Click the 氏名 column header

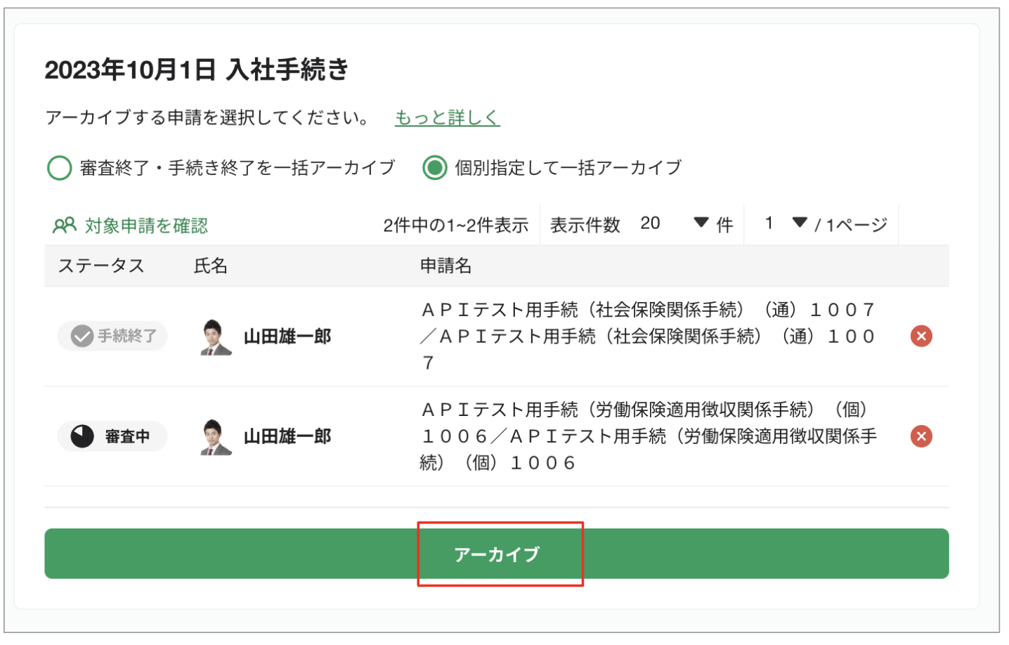pyautogui.click(x=211, y=266)
